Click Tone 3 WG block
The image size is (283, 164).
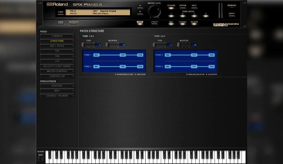(168, 55)
